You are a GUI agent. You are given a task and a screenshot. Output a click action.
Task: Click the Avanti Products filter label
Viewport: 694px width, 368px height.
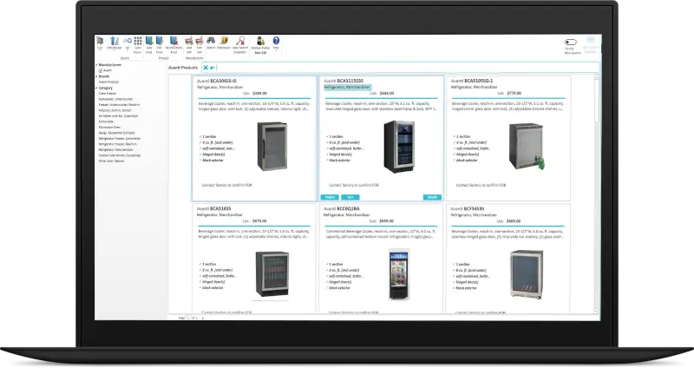pyautogui.click(x=183, y=68)
